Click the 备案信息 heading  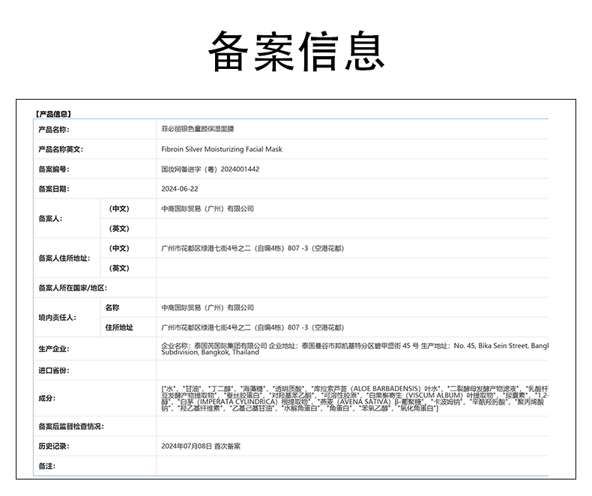coord(297,51)
